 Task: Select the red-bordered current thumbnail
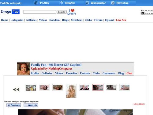[x=98, y=87]
